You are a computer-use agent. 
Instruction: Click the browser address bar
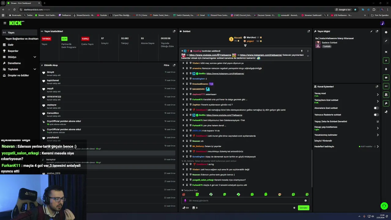[177, 9]
